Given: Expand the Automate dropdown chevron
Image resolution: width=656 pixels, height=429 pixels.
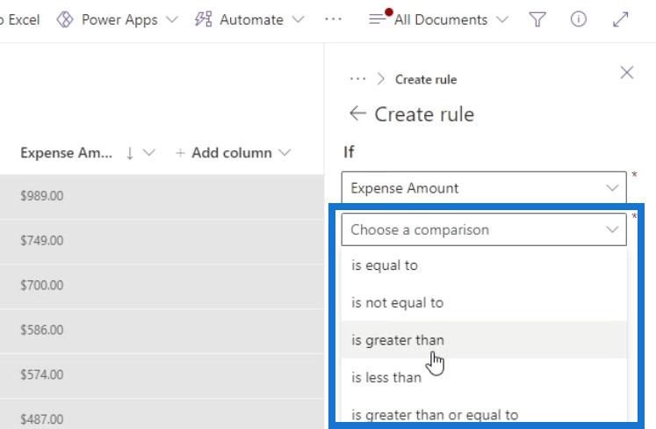Looking at the screenshot, I should [298, 19].
